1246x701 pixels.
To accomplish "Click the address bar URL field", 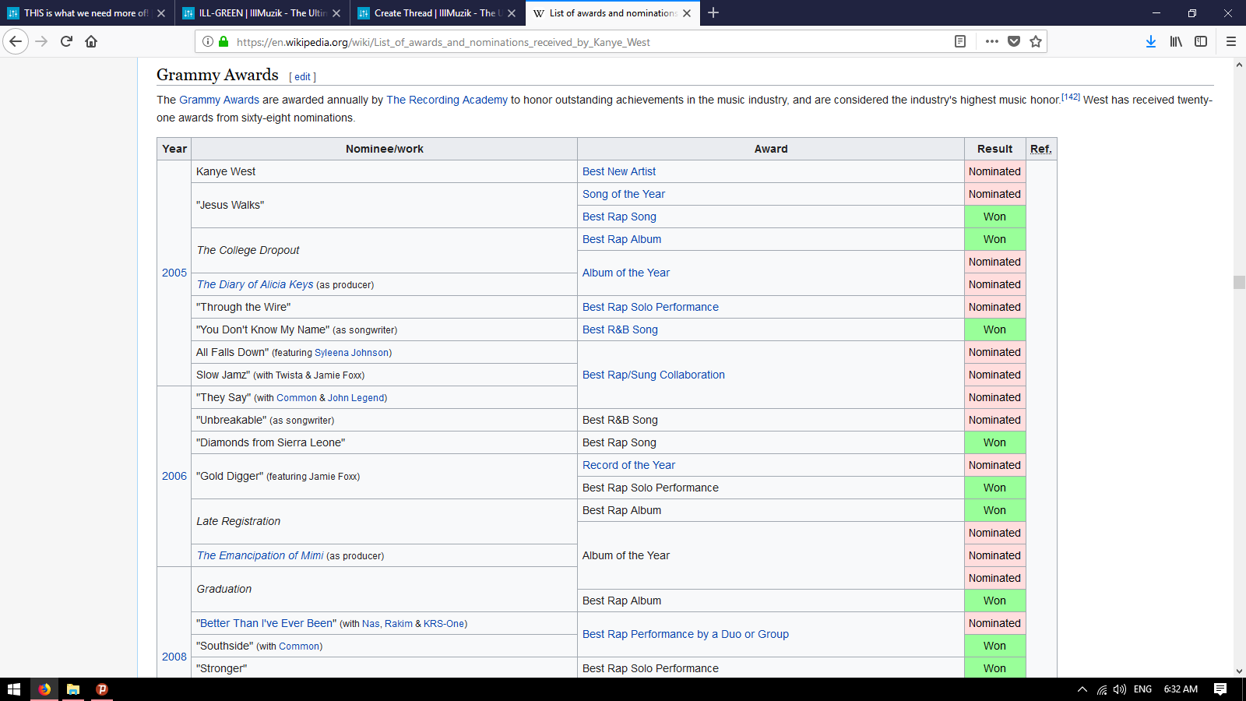I will (592, 42).
